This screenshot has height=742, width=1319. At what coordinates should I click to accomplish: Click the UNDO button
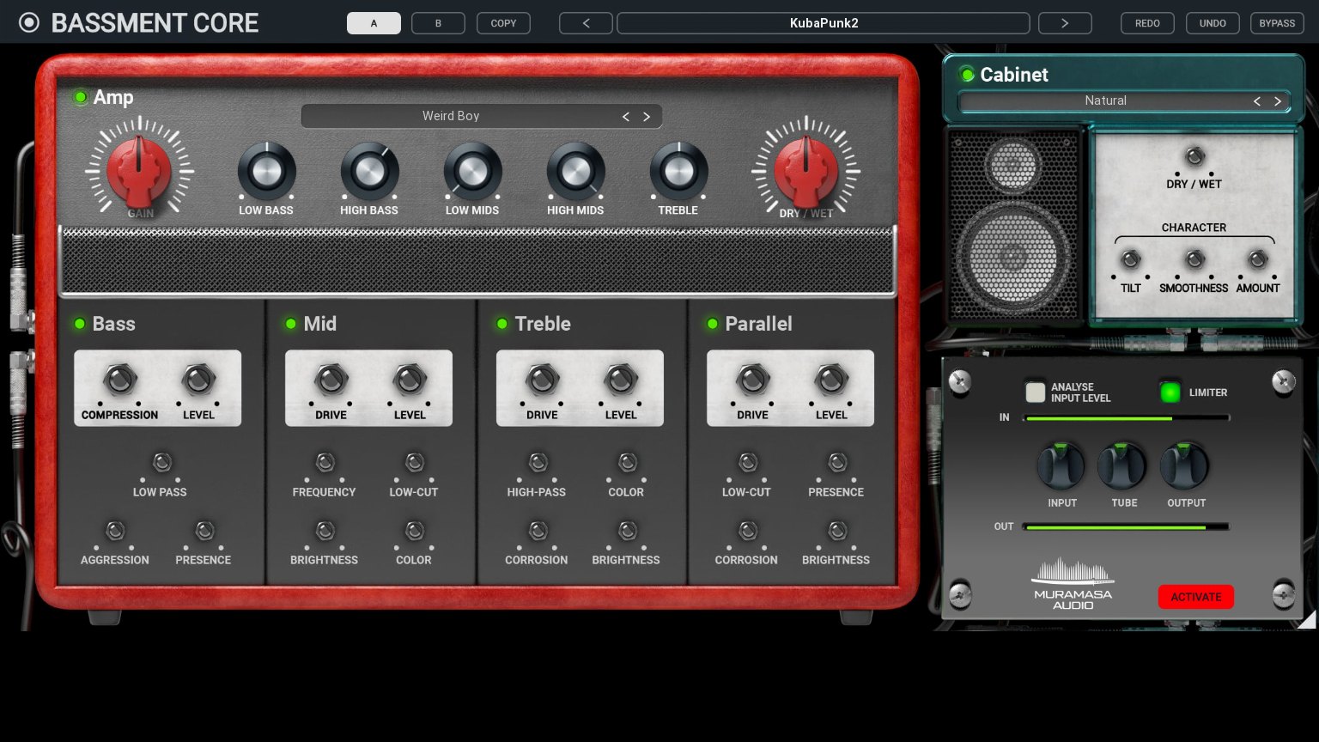(1213, 23)
